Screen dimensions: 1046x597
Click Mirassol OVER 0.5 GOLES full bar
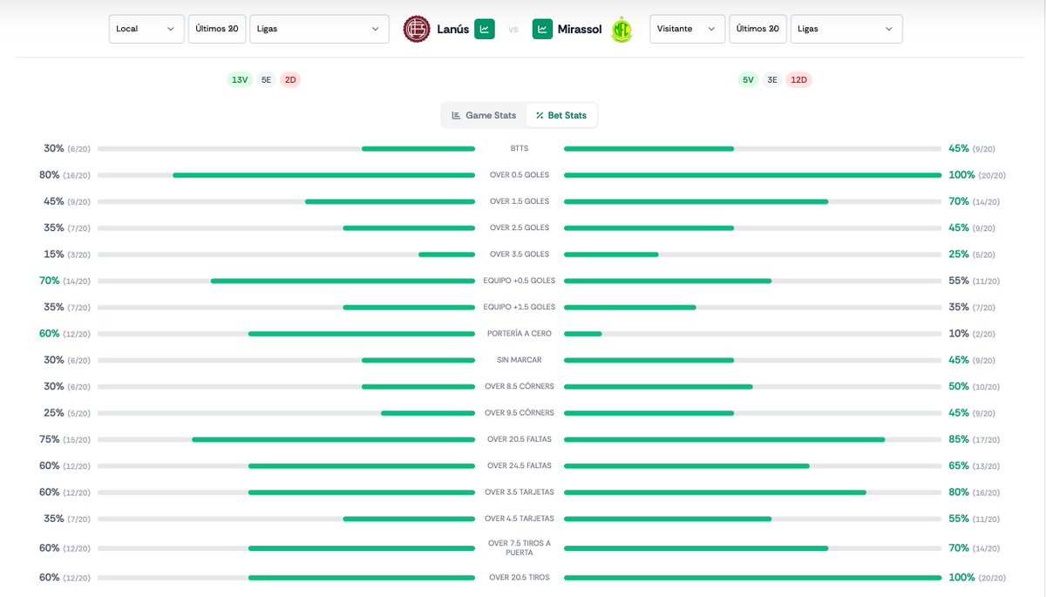click(x=753, y=175)
